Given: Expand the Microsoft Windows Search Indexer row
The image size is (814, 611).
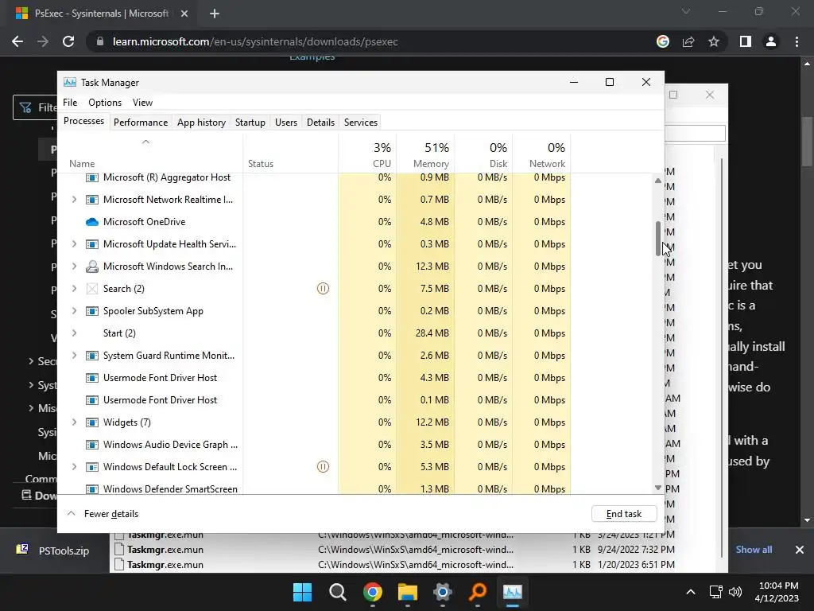Looking at the screenshot, I should coord(74,267).
